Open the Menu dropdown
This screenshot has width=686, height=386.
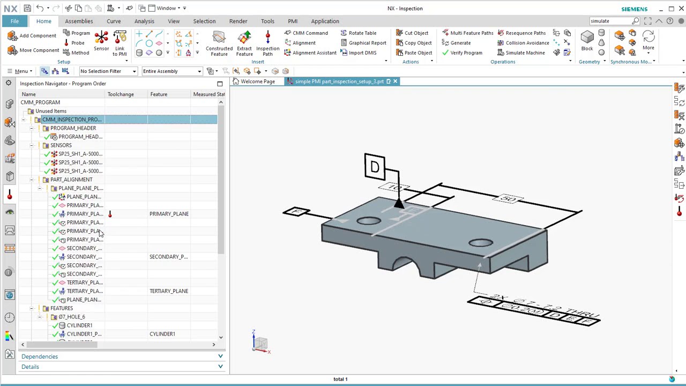click(x=20, y=71)
